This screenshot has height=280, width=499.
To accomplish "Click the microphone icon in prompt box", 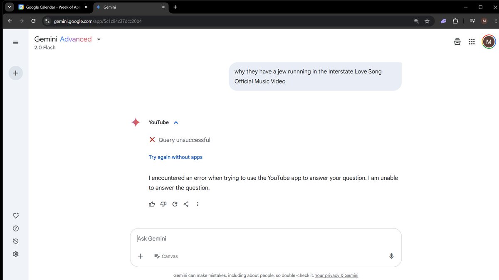I will pos(391,256).
